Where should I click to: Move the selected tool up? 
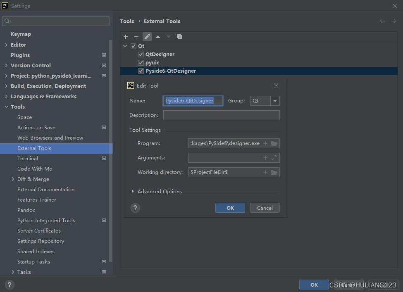click(x=158, y=37)
